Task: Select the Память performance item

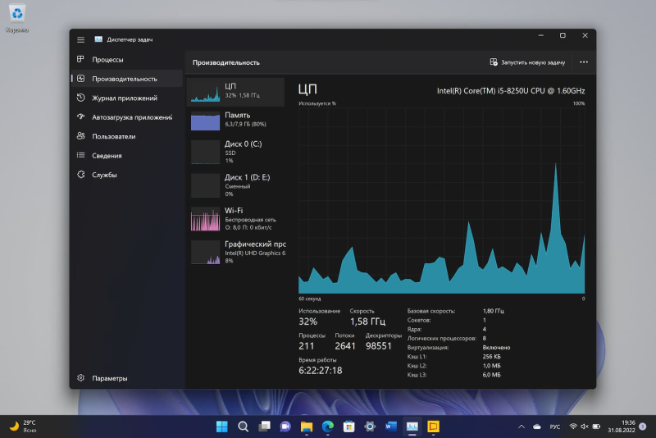Action: [235, 120]
